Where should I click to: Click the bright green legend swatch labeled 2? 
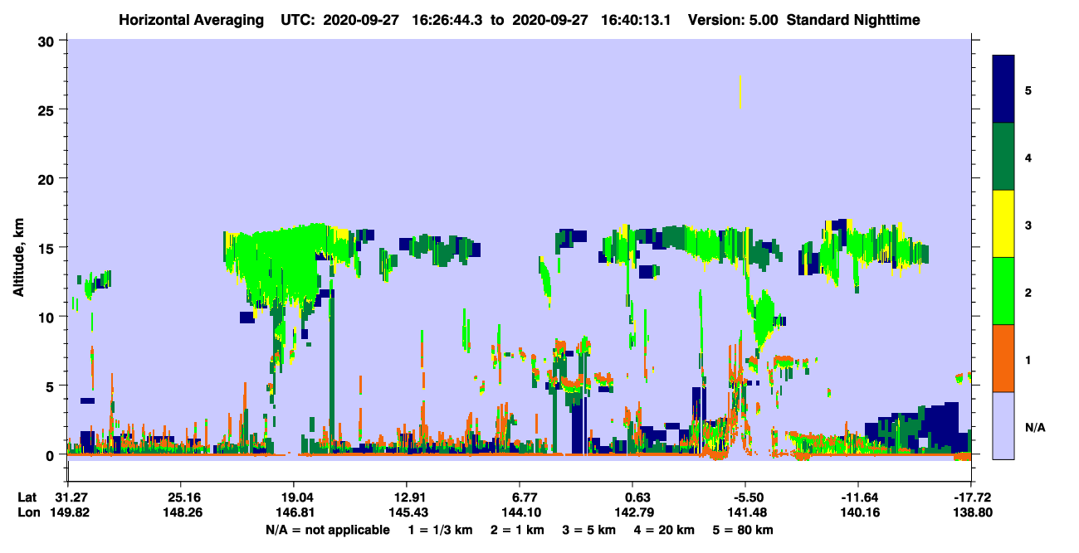click(x=1003, y=291)
